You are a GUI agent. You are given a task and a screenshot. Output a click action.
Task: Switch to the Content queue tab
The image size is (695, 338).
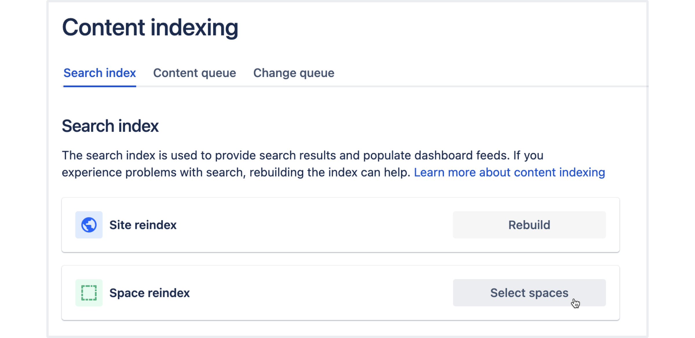point(195,73)
